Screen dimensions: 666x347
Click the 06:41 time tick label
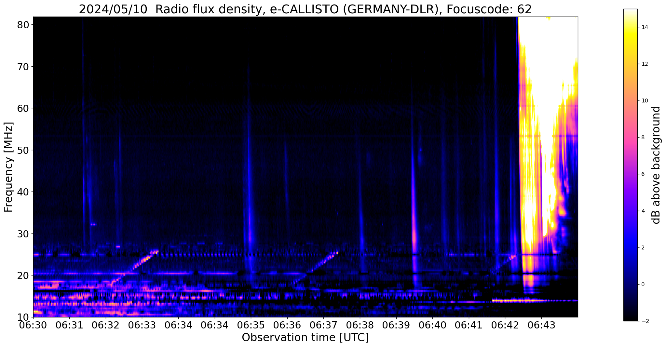tap(469, 325)
